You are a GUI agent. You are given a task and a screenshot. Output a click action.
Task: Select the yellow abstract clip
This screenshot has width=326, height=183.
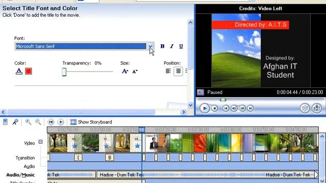pos(237,143)
